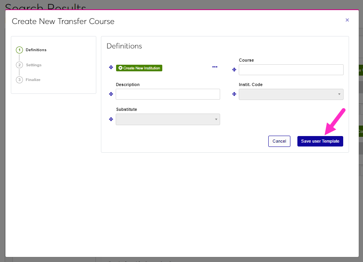Click into the Description input field
The height and width of the screenshot is (262, 363).
[168, 94]
